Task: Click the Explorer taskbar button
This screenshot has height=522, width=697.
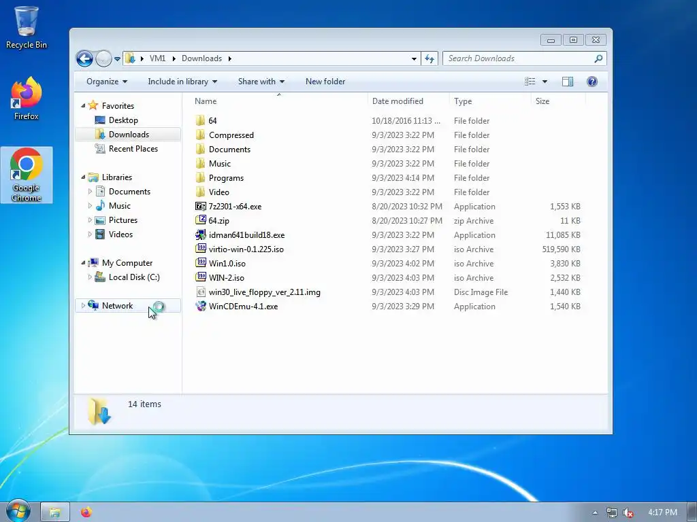Action: point(54,512)
